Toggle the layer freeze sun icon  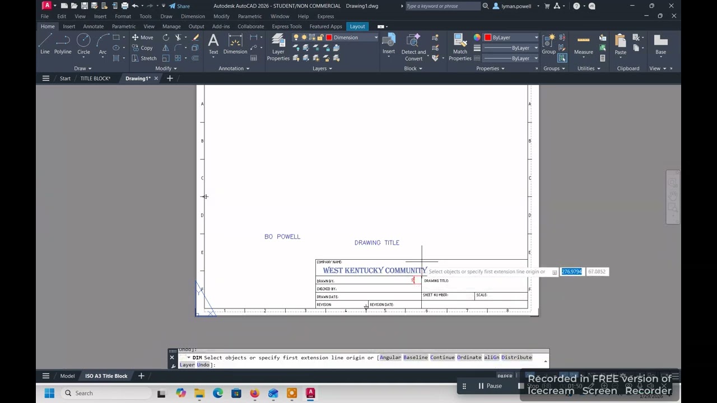pos(305,38)
